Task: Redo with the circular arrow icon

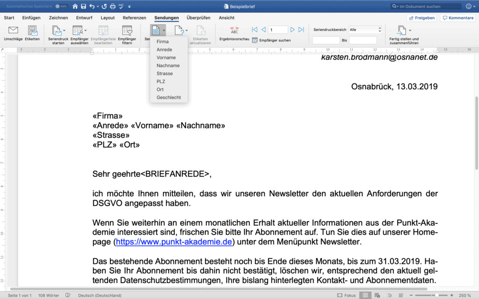Action: (104, 6)
